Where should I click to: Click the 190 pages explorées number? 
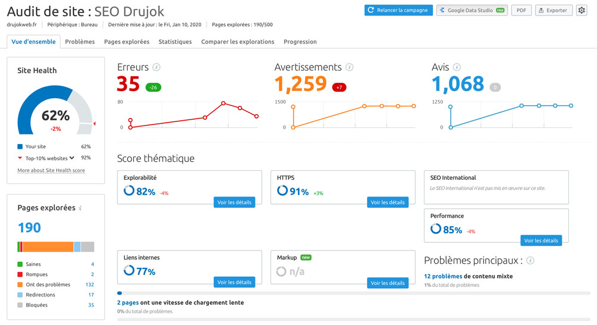coord(29,228)
